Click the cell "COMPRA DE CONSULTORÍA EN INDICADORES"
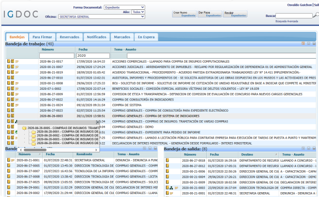This screenshot has height=197, width=319. tap(143, 99)
